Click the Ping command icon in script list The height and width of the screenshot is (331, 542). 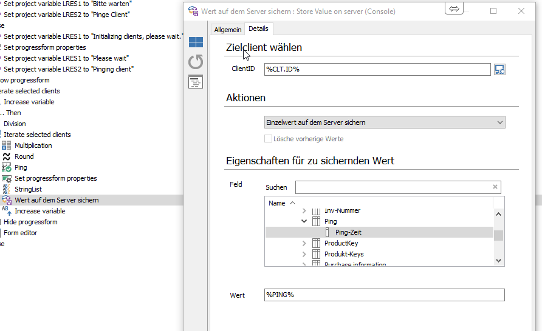click(6, 167)
